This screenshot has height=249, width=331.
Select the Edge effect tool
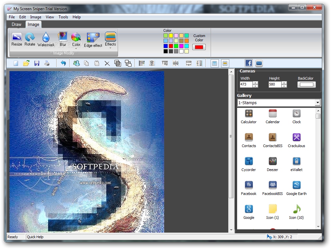coord(93,40)
